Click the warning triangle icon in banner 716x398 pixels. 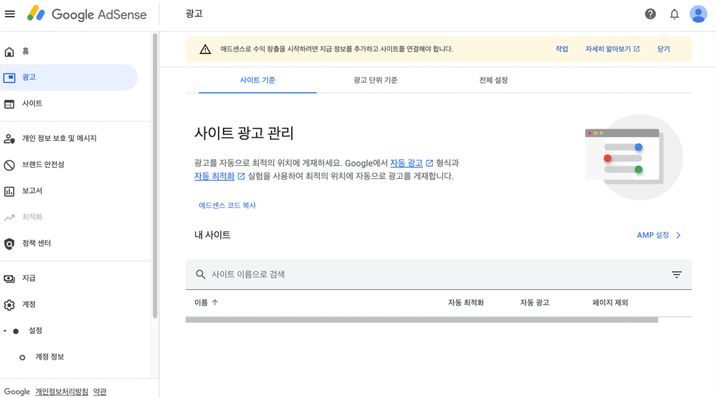pos(205,49)
